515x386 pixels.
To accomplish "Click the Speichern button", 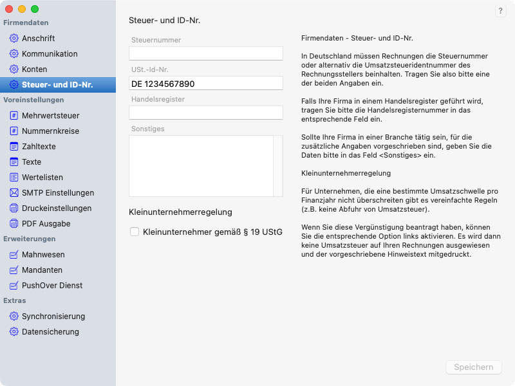I will pos(473,367).
